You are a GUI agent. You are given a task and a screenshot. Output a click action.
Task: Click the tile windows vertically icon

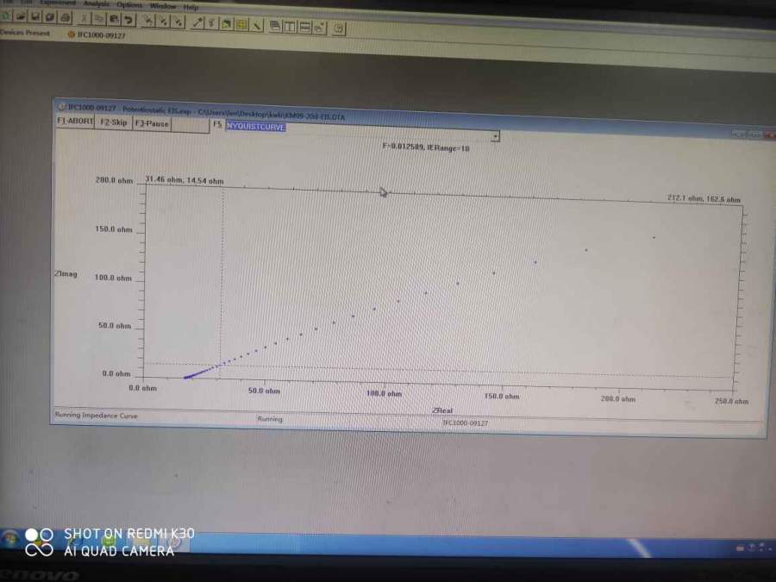tap(290, 26)
